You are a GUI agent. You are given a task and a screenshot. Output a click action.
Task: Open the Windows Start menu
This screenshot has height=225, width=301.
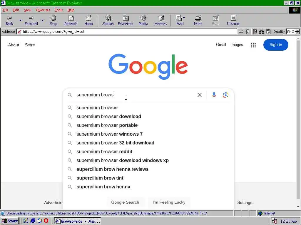tap(10, 221)
